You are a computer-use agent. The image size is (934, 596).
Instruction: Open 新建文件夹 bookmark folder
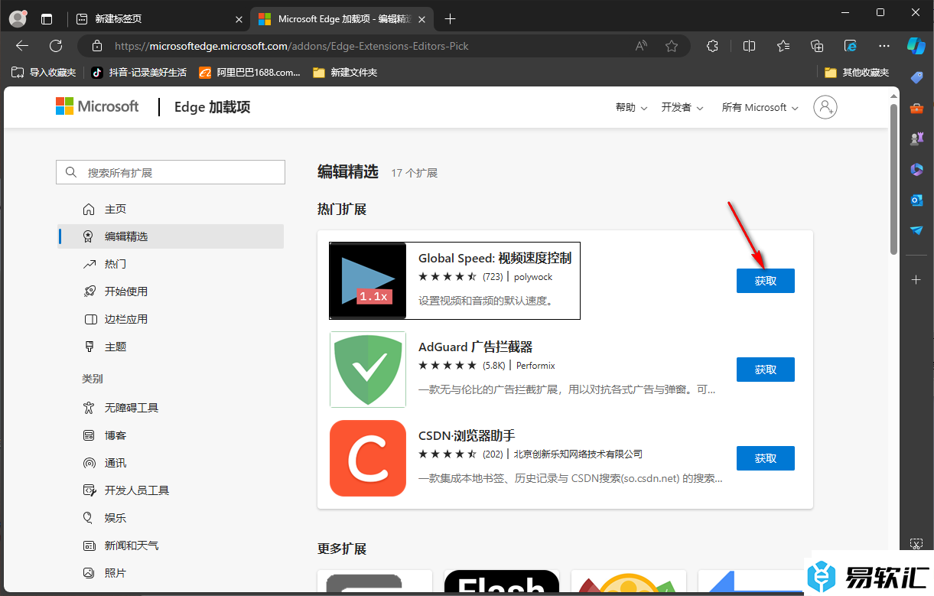coord(345,73)
